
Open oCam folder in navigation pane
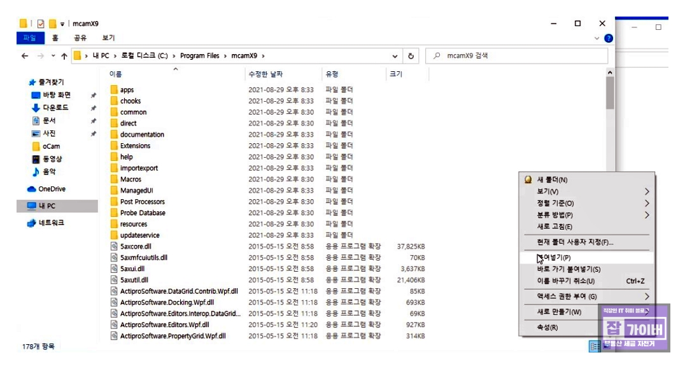(51, 146)
